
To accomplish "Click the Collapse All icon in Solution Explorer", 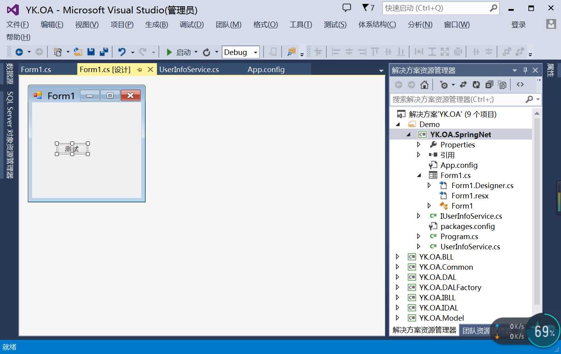I will click(x=489, y=85).
